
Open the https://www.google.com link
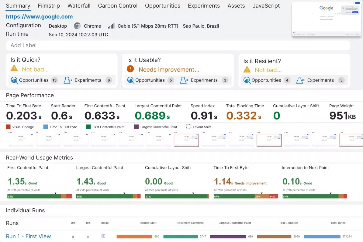pos(39,17)
